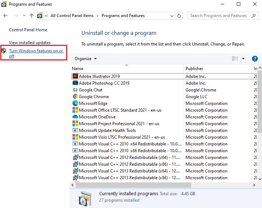Select Microsoft Update Health Tools name

[107, 130]
